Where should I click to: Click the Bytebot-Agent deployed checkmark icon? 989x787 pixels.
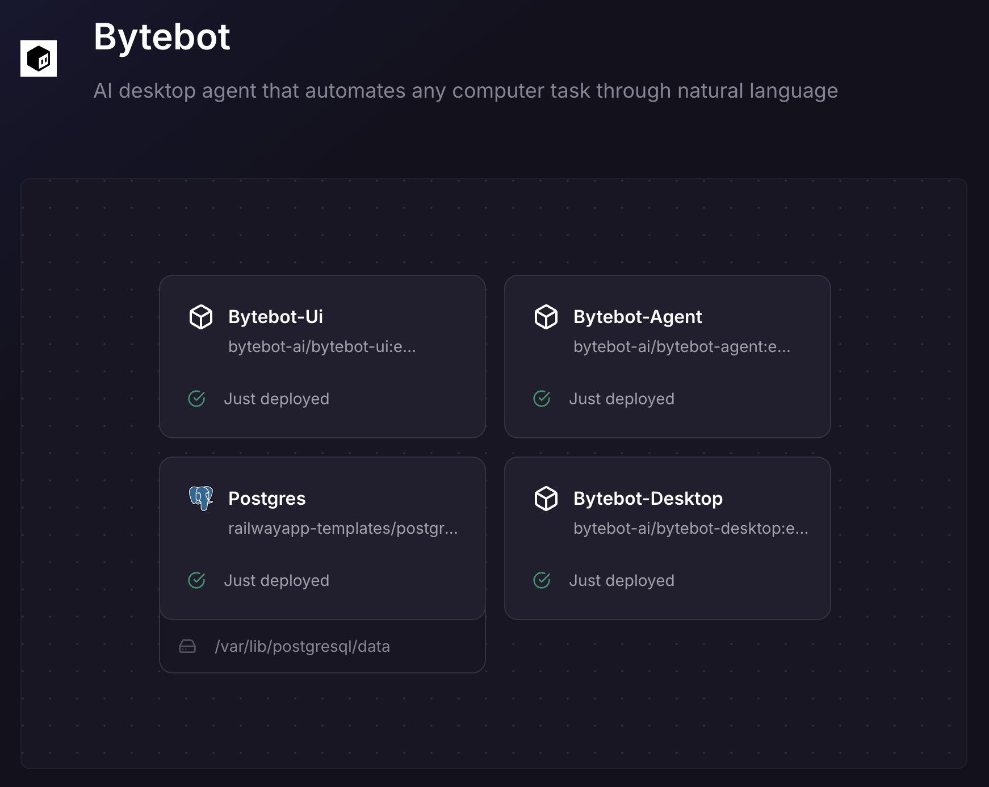pyautogui.click(x=542, y=399)
